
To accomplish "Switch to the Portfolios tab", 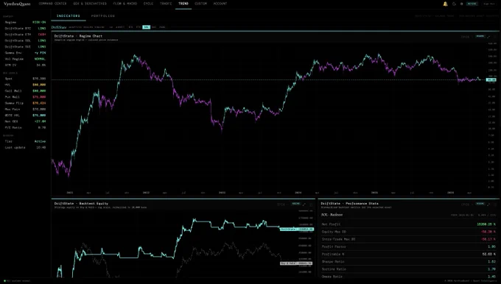I will [103, 15].
